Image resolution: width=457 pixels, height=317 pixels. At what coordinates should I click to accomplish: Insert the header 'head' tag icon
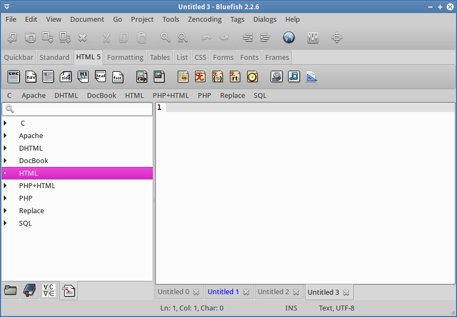[101, 76]
